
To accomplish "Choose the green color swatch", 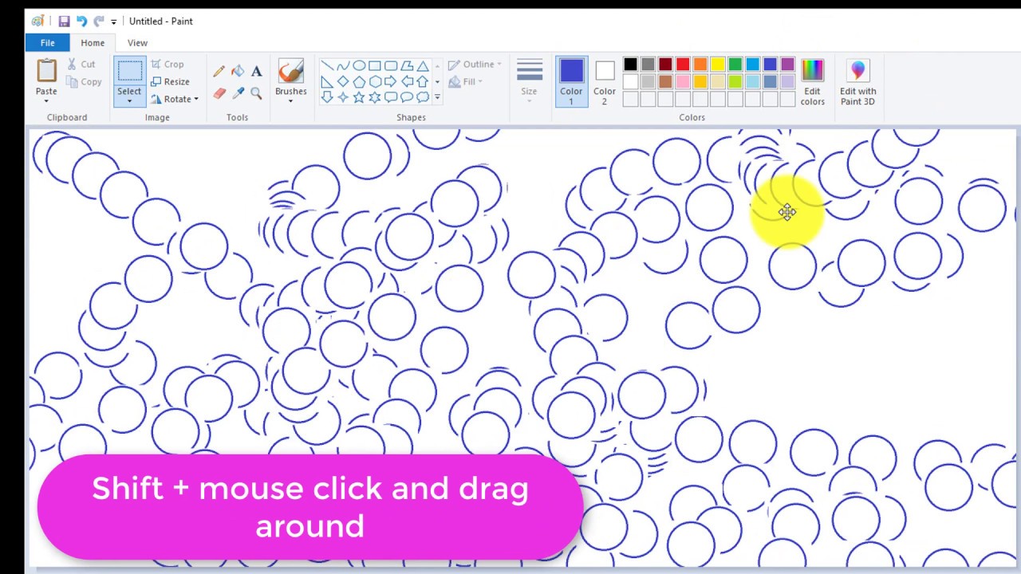I will (x=735, y=65).
